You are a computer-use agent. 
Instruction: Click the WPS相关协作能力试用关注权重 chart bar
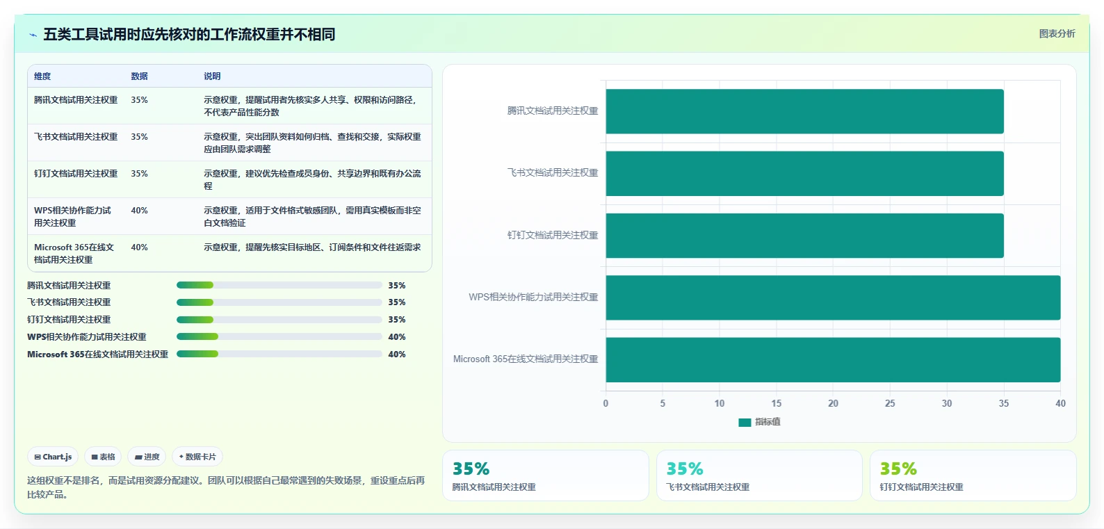(833, 298)
